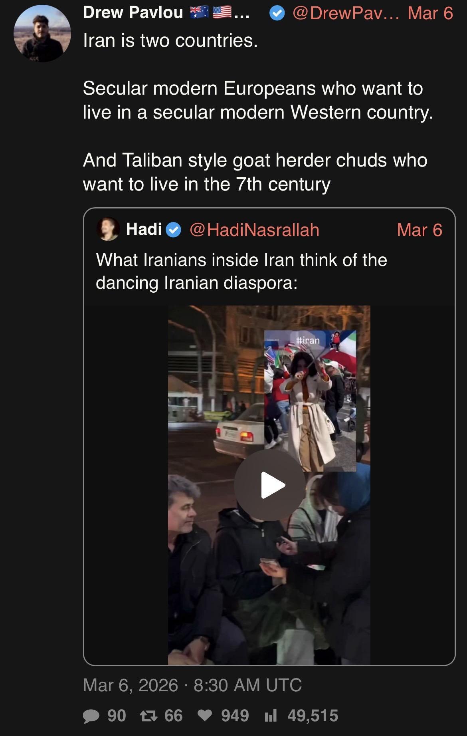The image size is (467, 736).
Task: Play the embedded video
Action: [x=269, y=485]
